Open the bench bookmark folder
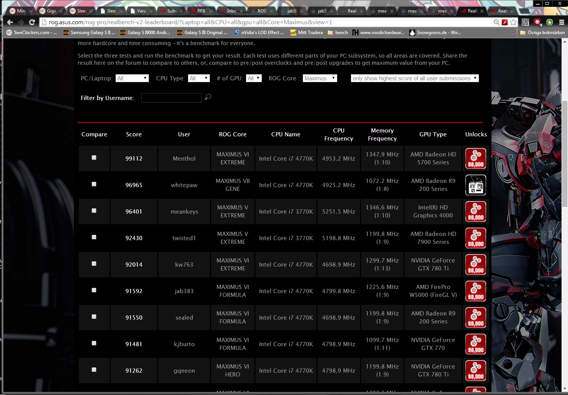Viewport: 568px width, 395px height. tap(338, 33)
